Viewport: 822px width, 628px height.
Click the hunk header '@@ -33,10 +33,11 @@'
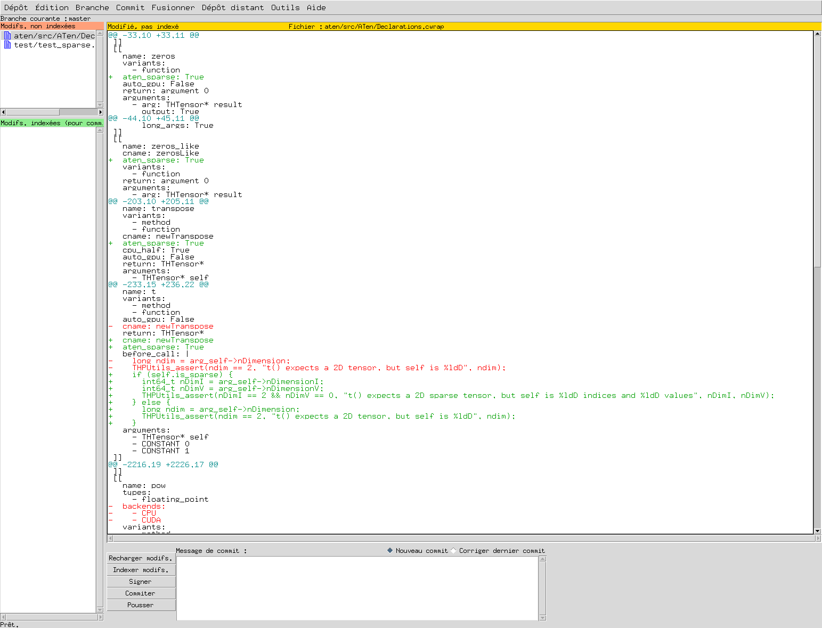153,35
